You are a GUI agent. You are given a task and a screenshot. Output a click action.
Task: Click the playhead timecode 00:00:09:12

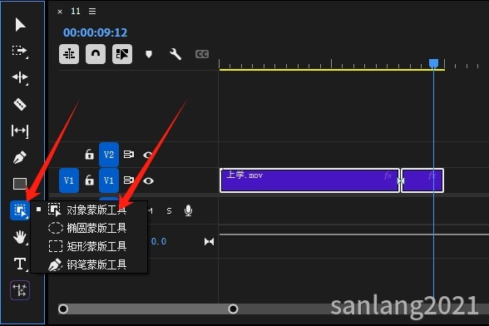(95, 32)
